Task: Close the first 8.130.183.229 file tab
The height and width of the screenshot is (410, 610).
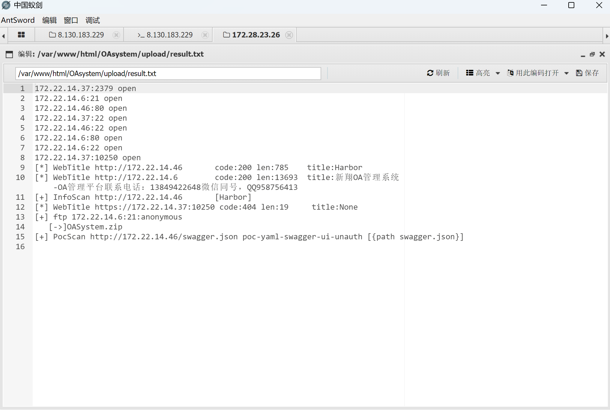Action: click(x=116, y=35)
